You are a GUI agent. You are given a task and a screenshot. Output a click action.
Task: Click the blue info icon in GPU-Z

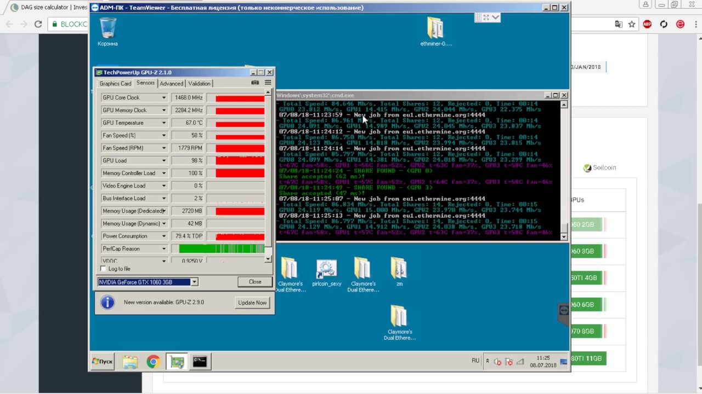(x=107, y=302)
